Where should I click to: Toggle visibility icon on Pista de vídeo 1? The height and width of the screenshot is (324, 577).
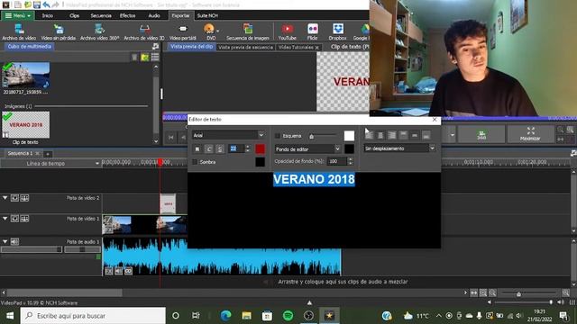(14, 219)
